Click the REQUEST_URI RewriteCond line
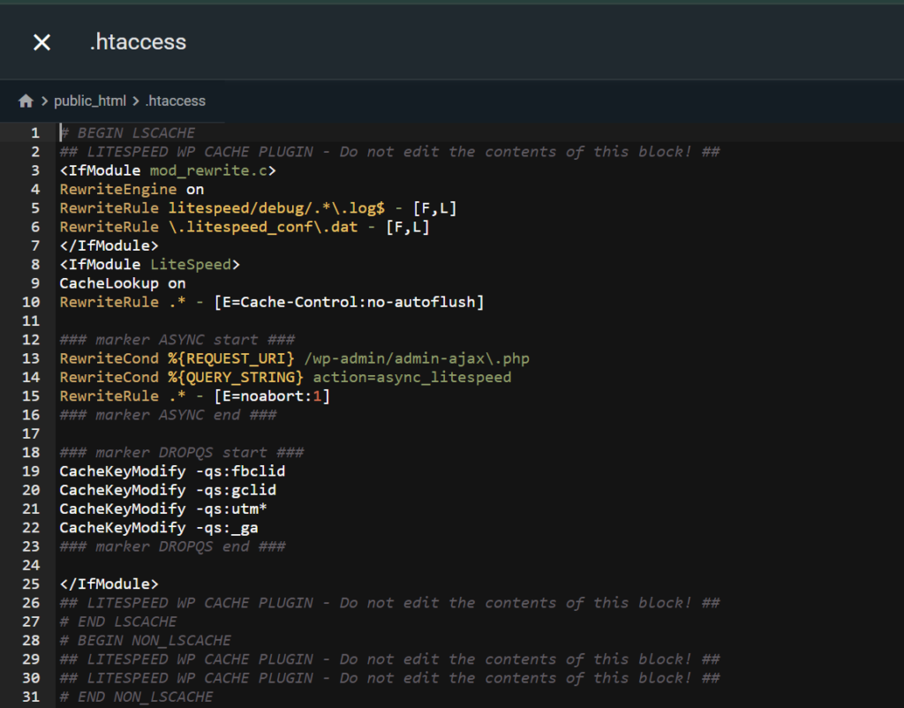 click(295, 358)
